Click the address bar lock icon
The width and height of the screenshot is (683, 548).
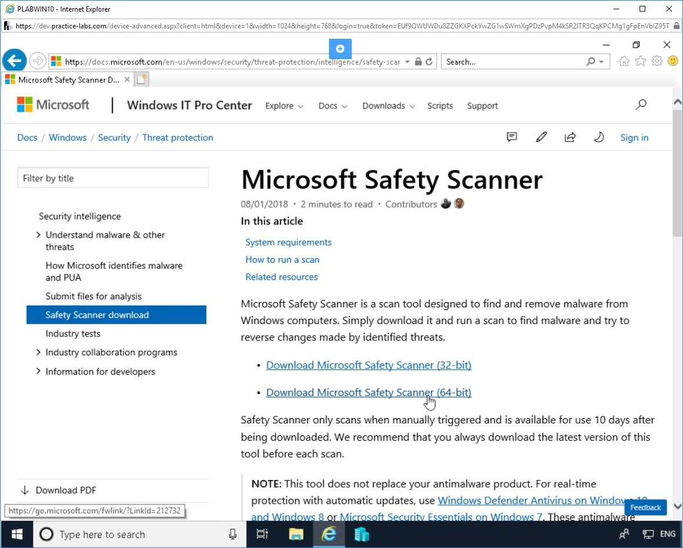click(418, 61)
